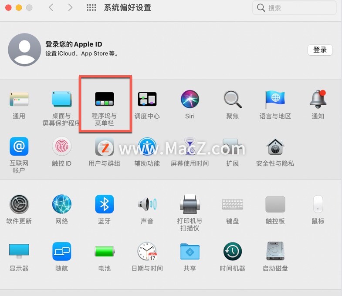Screen dimensions: 342x296
Task: Focus the 搜索 search field
Action: 294,8
